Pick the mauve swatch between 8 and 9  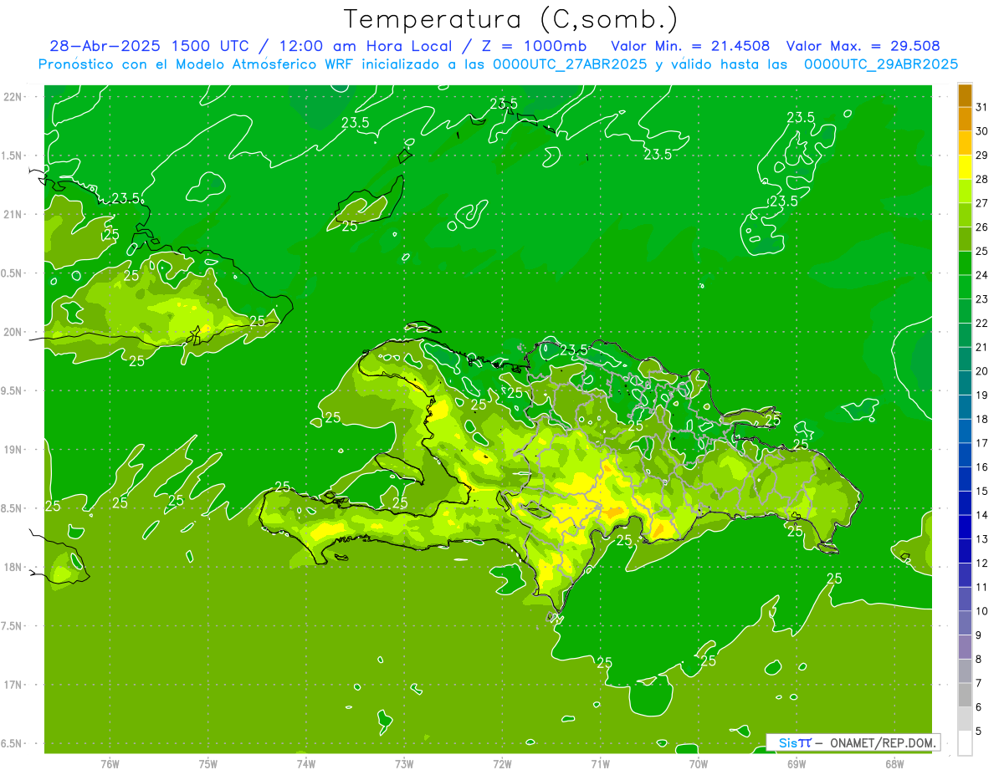coord(965,648)
